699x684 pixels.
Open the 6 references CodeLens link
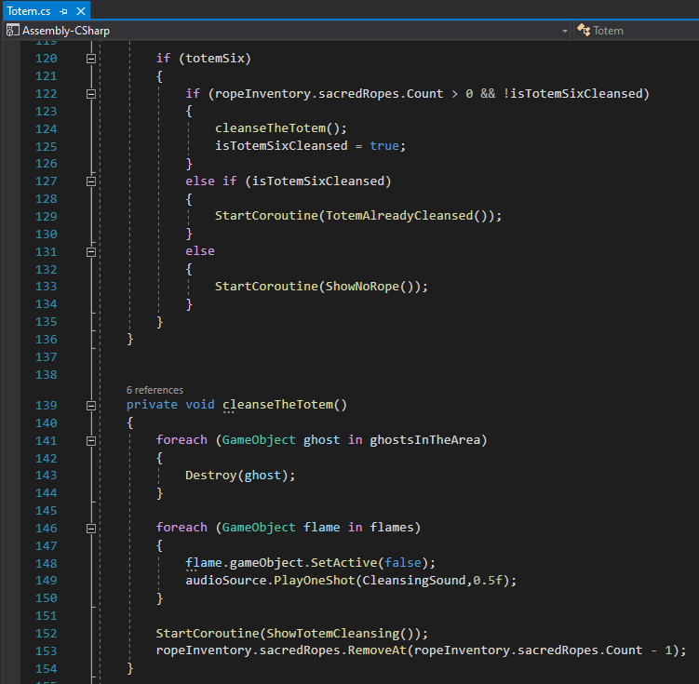click(155, 390)
